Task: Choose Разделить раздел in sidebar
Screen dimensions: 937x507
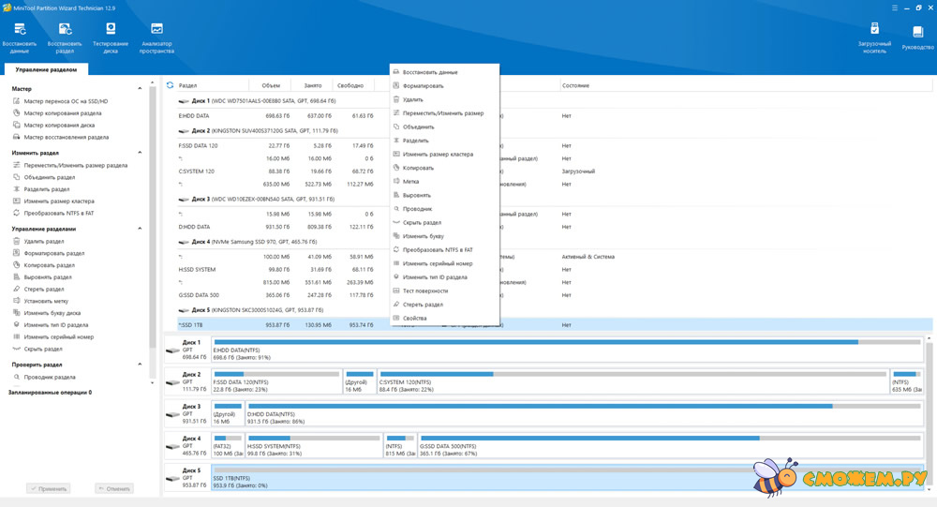Action: (46, 189)
